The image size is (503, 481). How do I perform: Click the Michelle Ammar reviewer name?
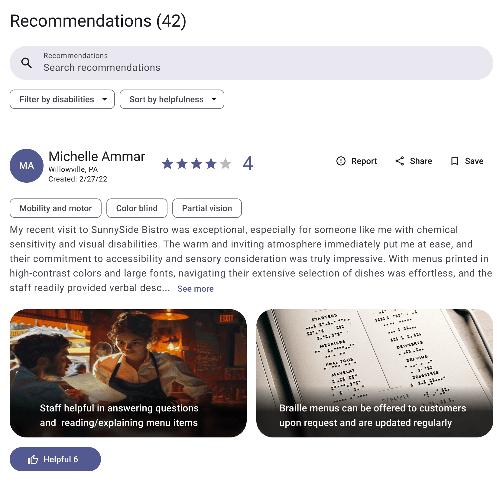pyautogui.click(x=97, y=156)
